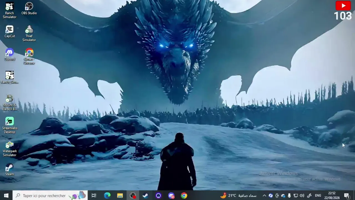The image size is (355, 200).
Task: Click the microphone tray icon
Action: coord(289,196)
